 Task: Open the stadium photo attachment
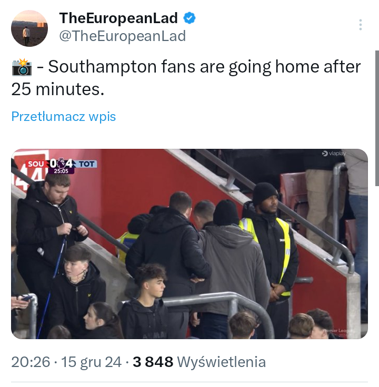[189, 244]
